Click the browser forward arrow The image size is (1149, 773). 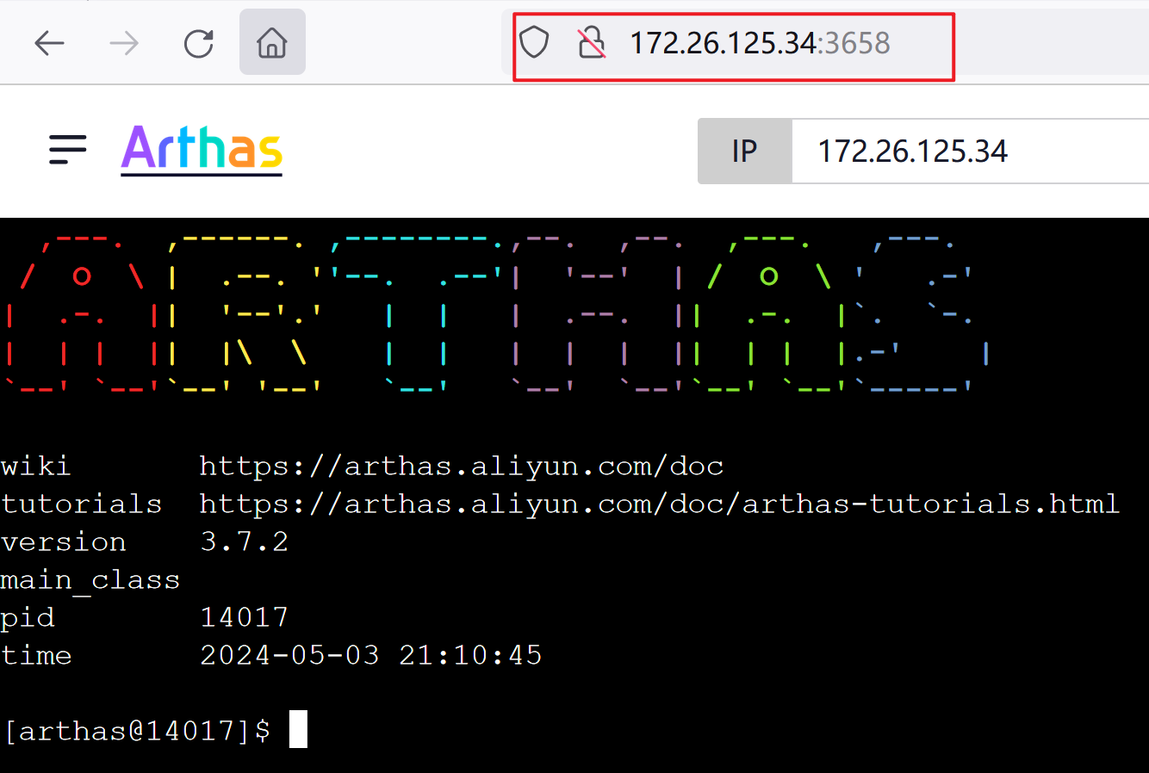(124, 42)
